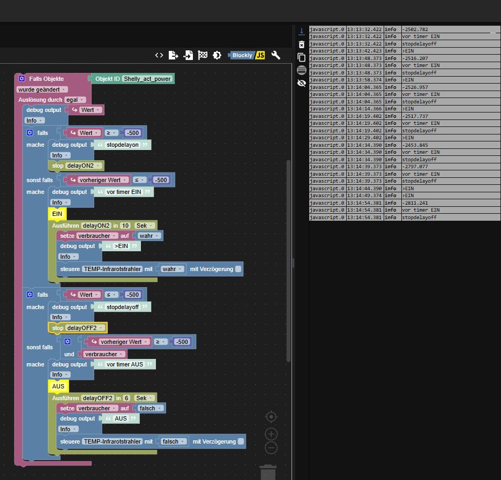Screen dimensions: 501x480
Task: Click the 10 seconds delay value
Action: point(125,226)
